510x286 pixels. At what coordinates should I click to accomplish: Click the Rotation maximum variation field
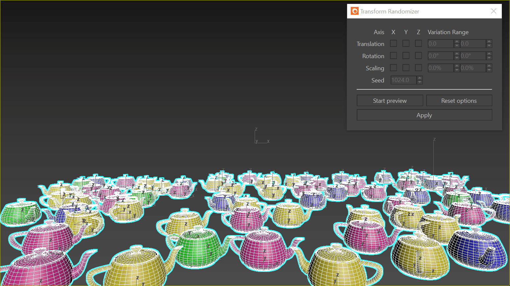click(473, 56)
